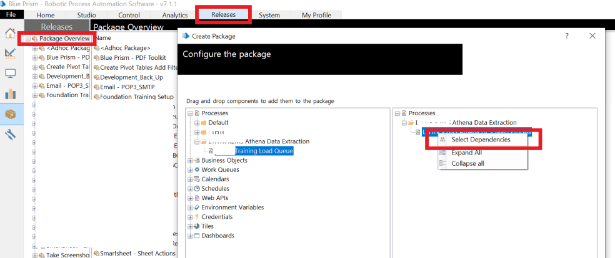Expand the Default processes folder
Viewport: 615px width, 258px height.
click(197, 123)
